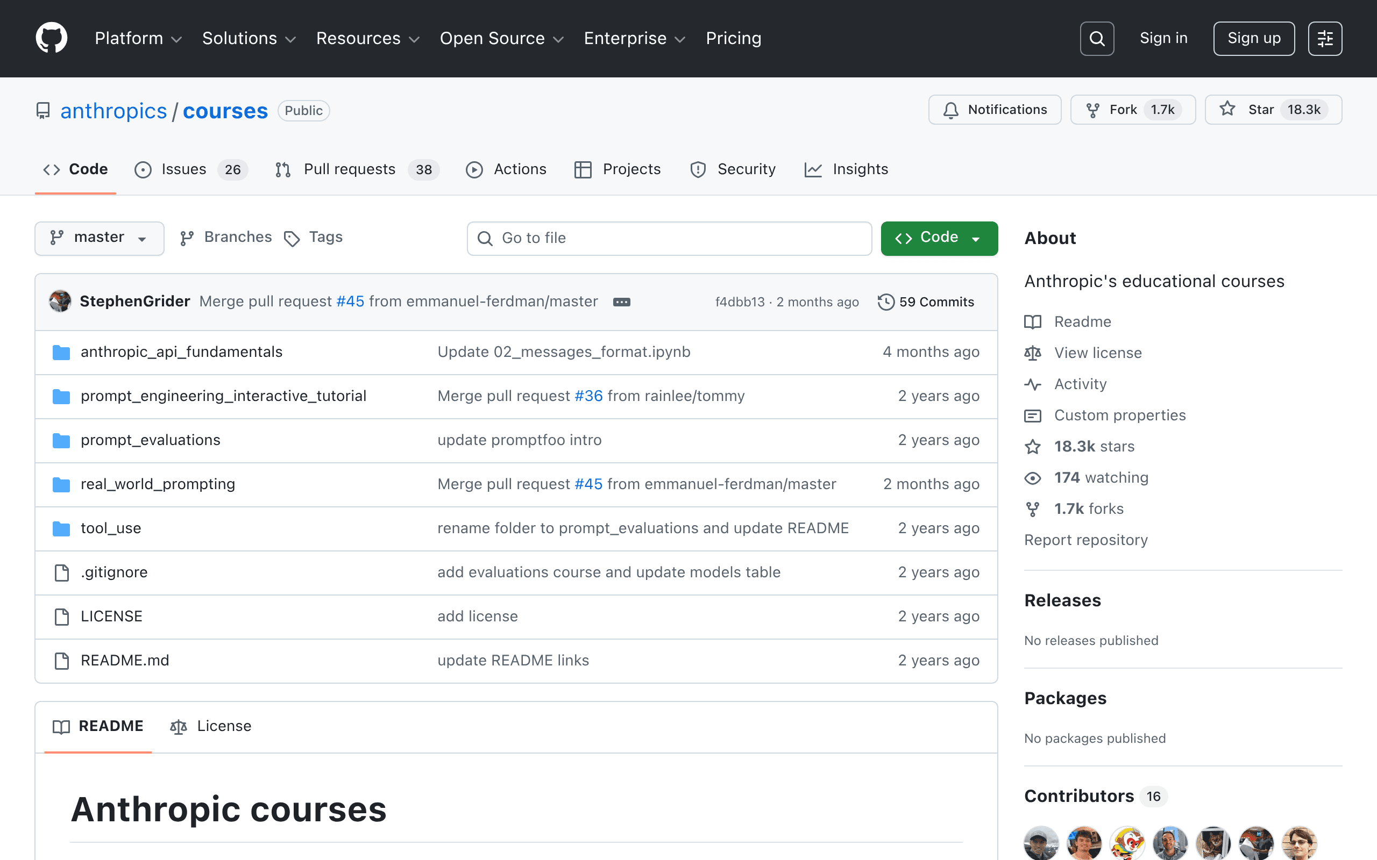Open 'Update 02_messages_format.ipynb' commit message

point(564,352)
